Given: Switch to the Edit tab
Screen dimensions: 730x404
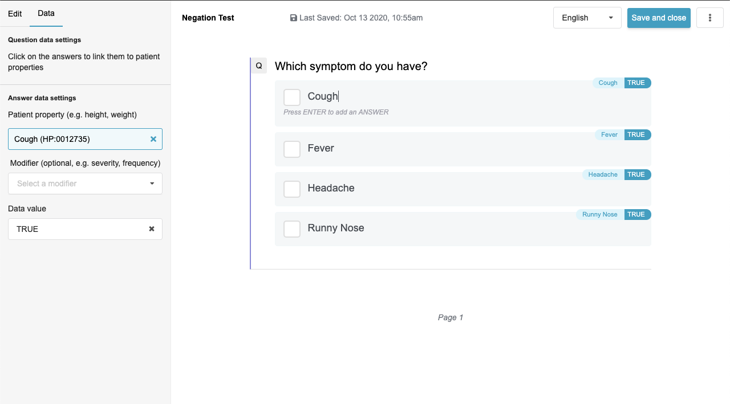Looking at the screenshot, I should pos(15,13).
